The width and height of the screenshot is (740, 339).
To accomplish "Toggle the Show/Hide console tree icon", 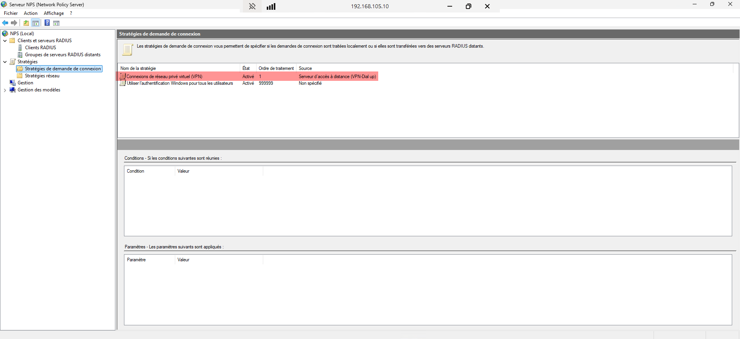I will pos(36,23).
